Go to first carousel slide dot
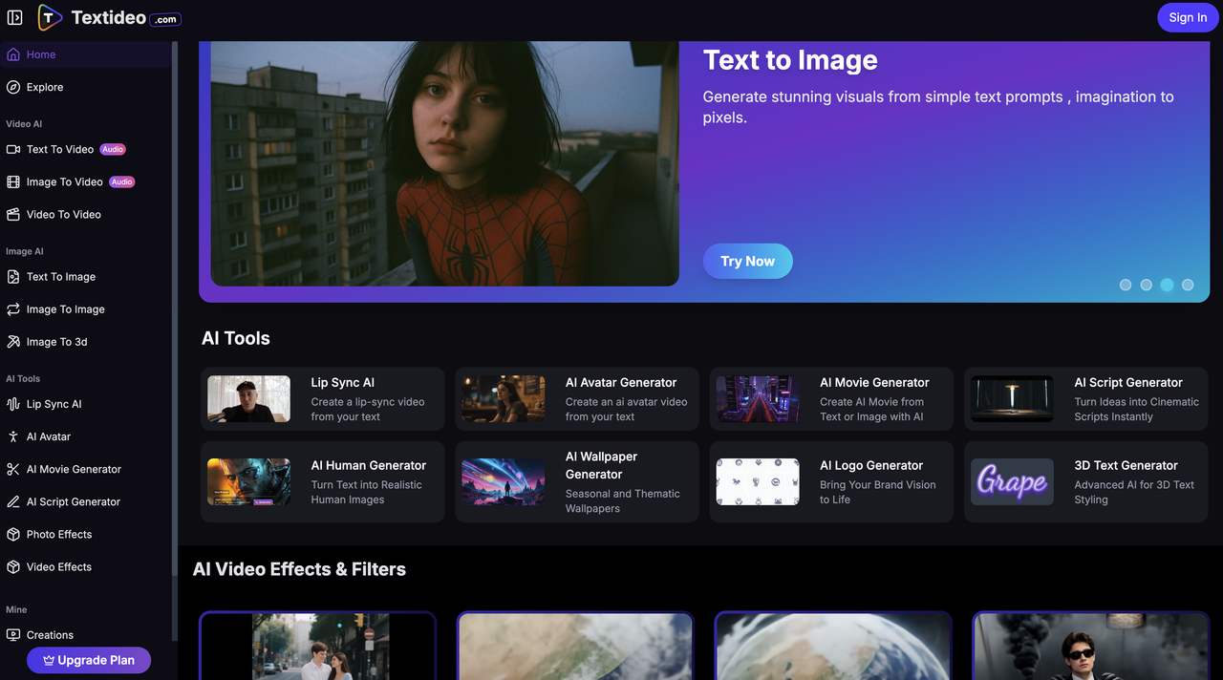This screenshot has width=1223, height=680. point(1126,285)
